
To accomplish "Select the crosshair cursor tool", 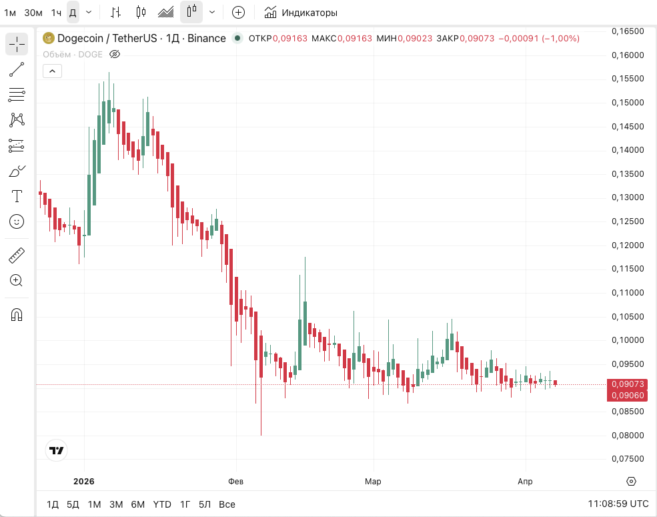I will (x=17, y=44).
